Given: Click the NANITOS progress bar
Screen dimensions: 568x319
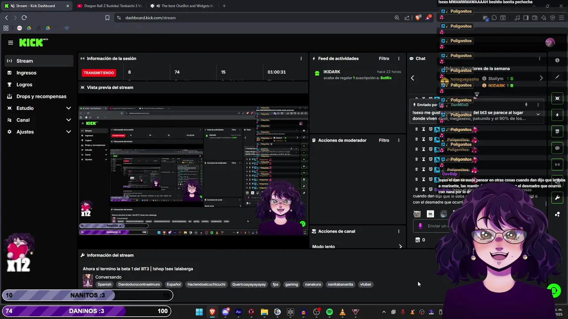Looking at the screenshot, I should (x=87, y=295).
